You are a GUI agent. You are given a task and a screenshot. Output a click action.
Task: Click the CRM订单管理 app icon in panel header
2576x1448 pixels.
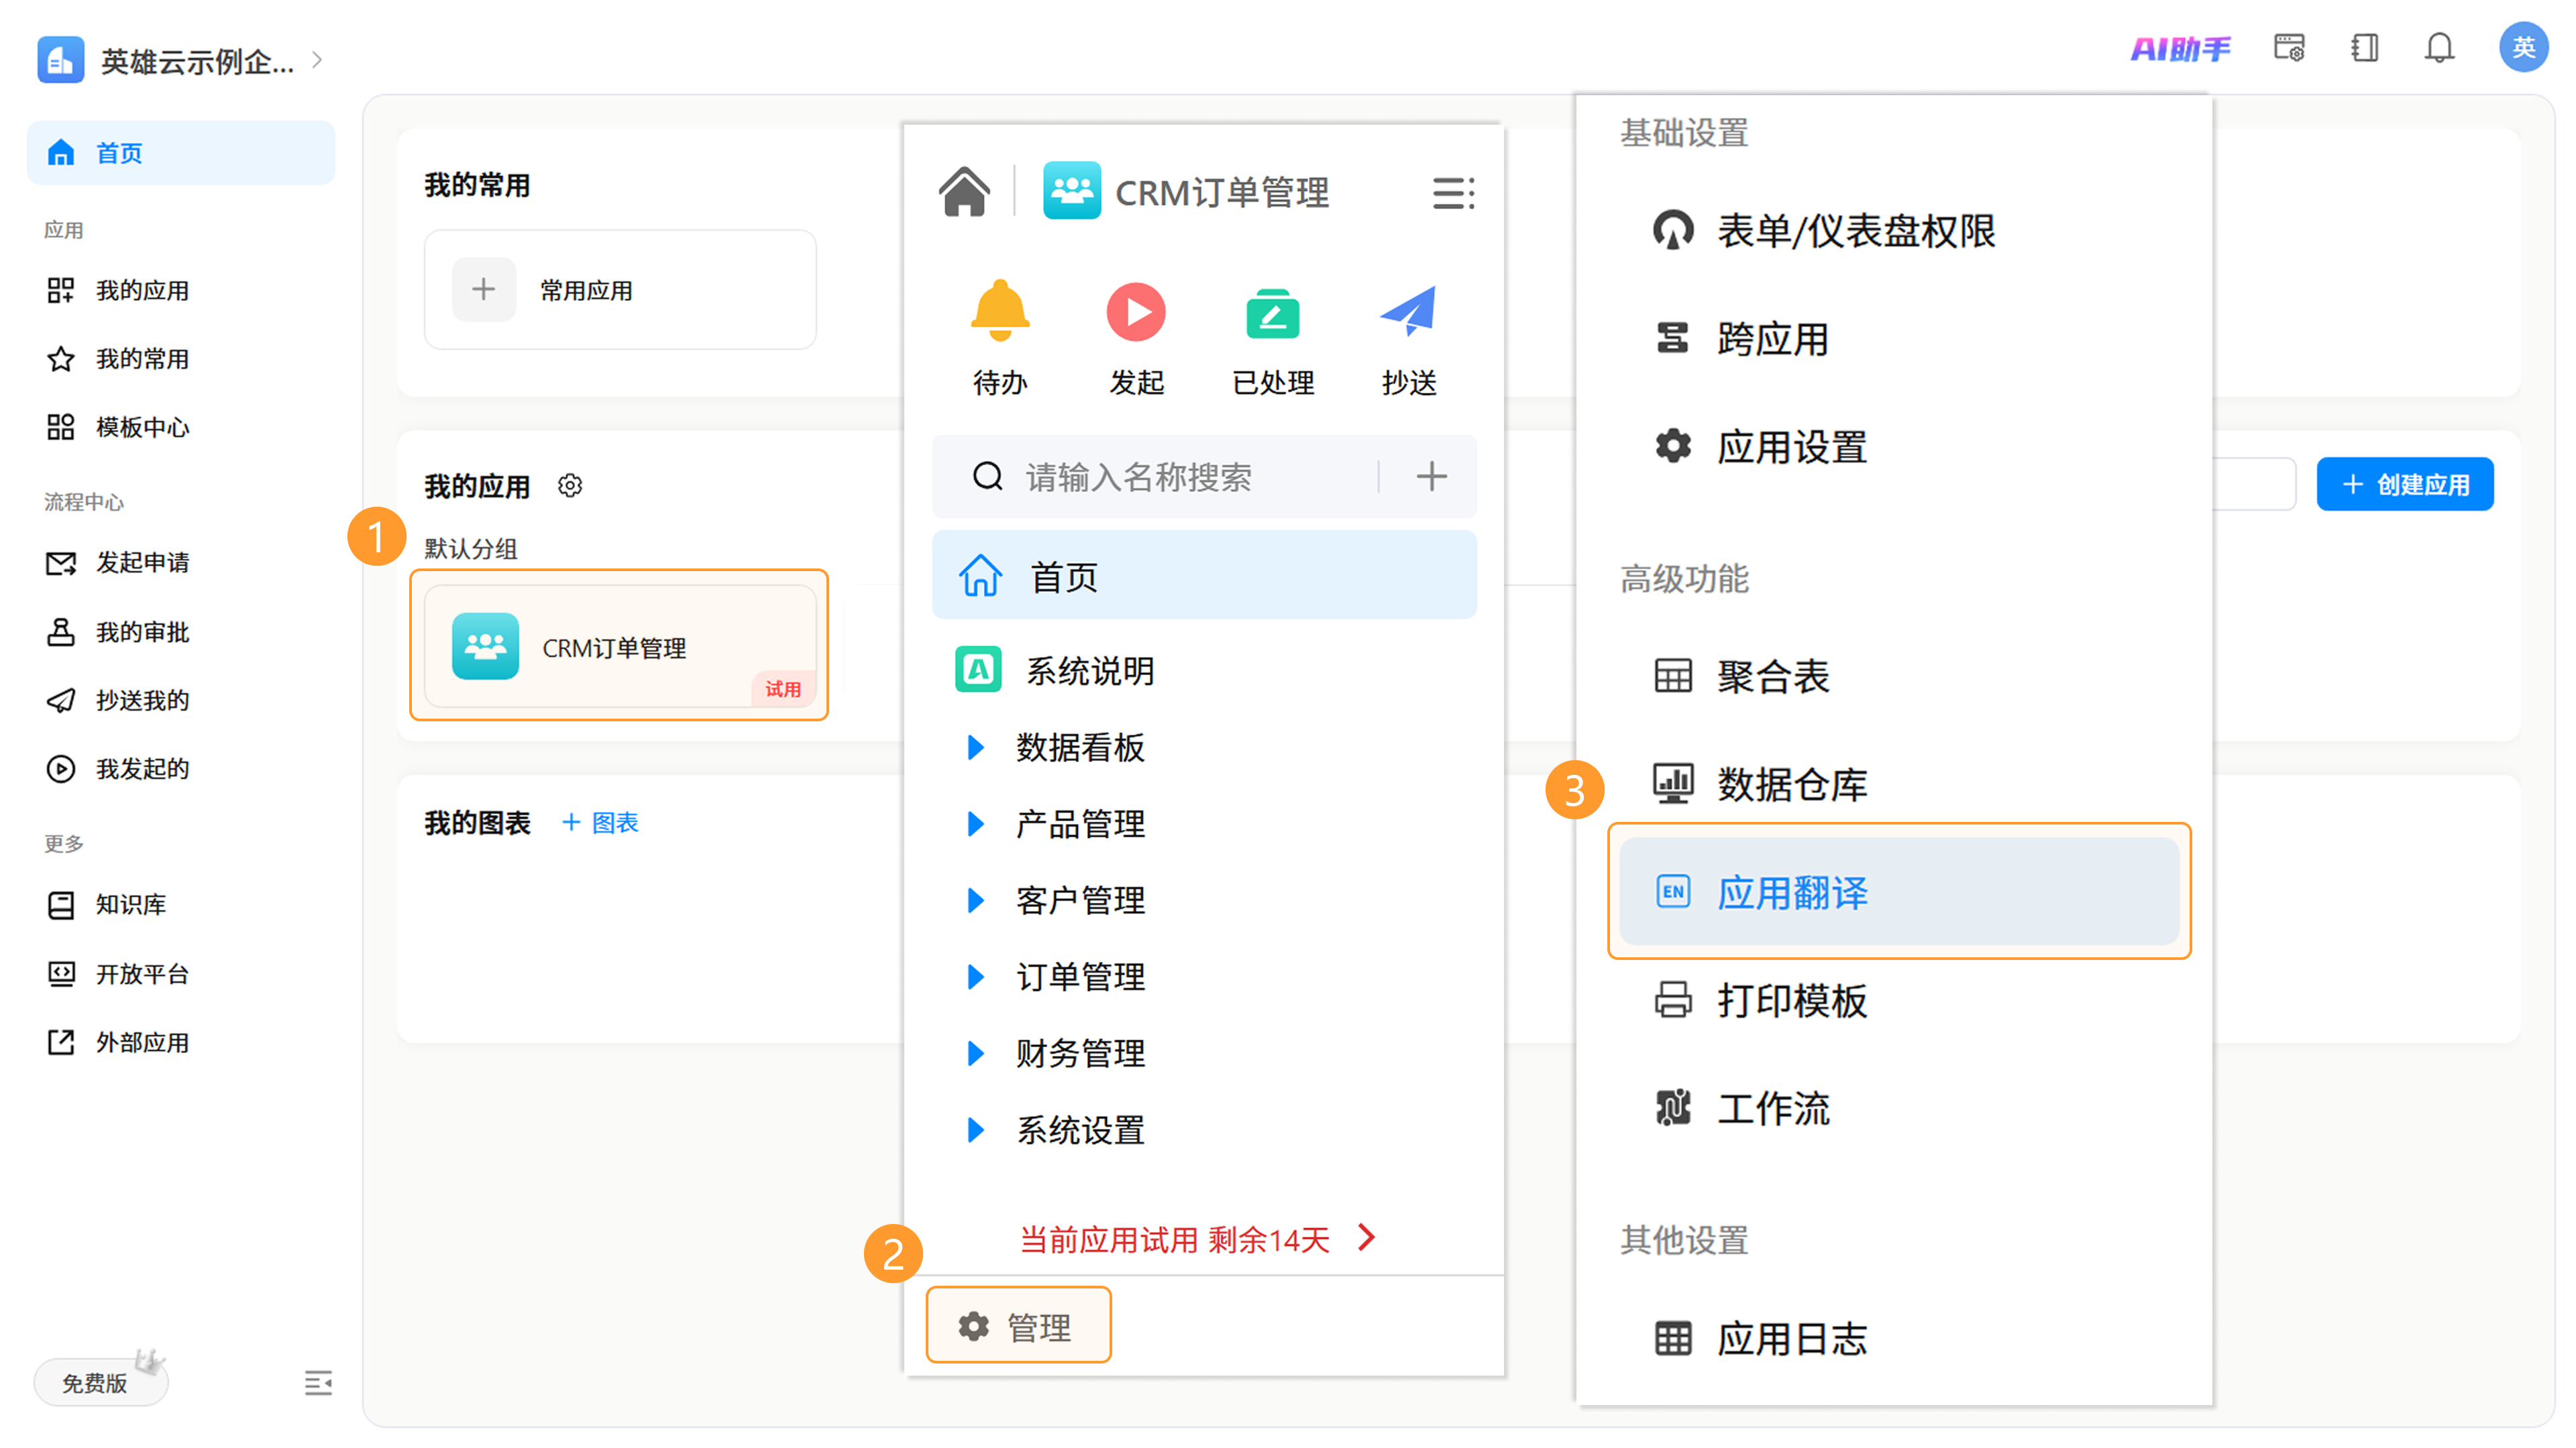click(1071, 191)
